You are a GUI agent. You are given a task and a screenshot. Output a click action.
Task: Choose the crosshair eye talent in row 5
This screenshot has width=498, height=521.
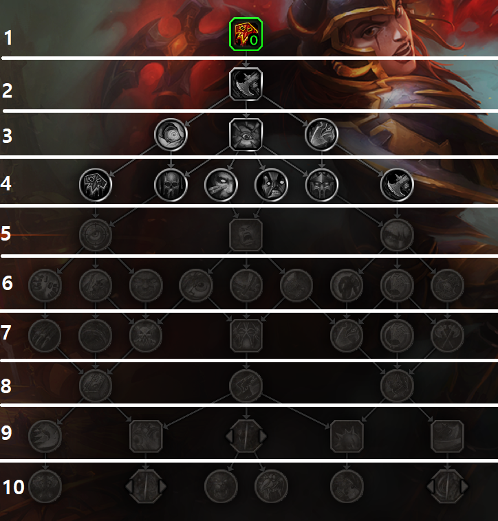click(x=96, y=234)
